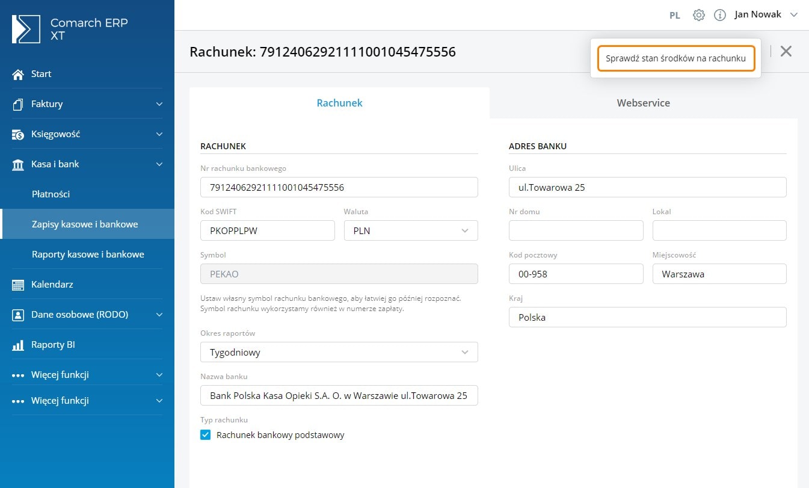This screenshot has height=488, width=809.
Task: Click the Kod SWIFT input field
Action: pos(267,230)
